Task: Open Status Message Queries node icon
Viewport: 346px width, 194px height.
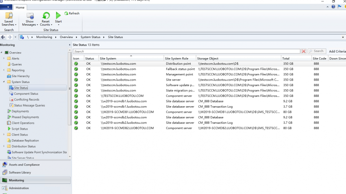Action: click(11, 105)
